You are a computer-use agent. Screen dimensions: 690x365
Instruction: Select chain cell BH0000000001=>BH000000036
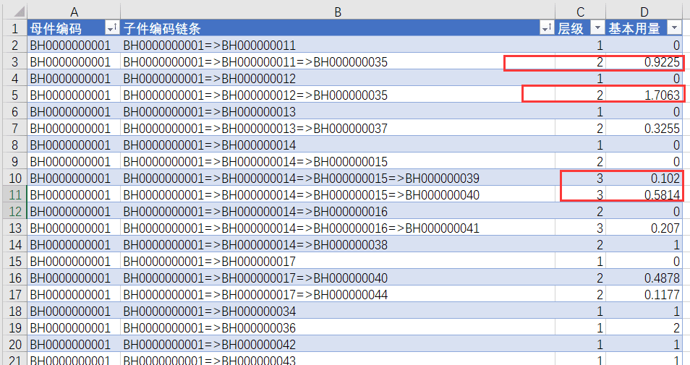pos(338,327)
